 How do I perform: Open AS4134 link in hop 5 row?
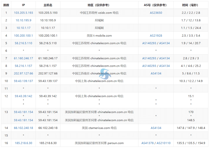click(164, 43)
